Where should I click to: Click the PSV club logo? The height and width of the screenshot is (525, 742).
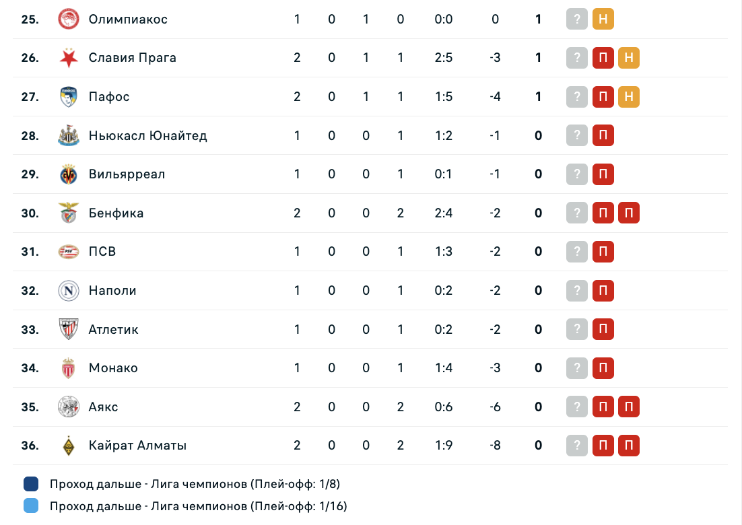pos(69,252)
